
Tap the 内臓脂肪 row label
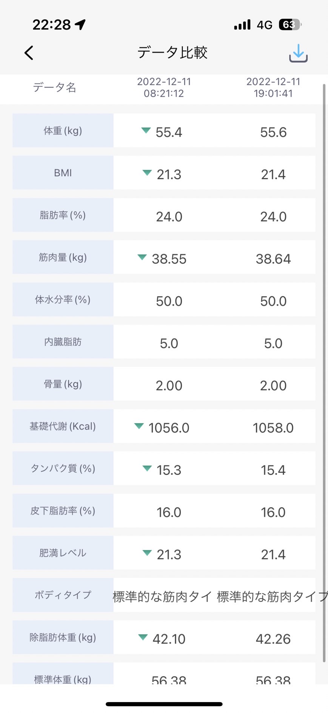63,342
